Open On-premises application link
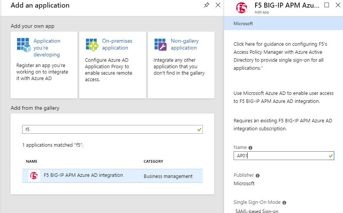 [x=117, y=44]
